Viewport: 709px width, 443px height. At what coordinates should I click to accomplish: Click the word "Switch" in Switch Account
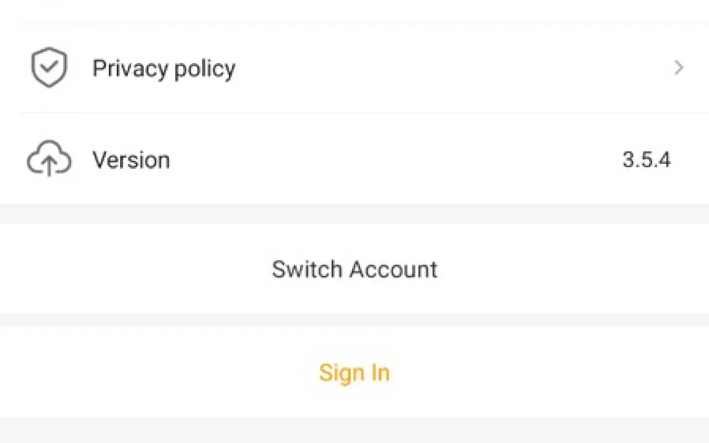(x=307, y=269)
